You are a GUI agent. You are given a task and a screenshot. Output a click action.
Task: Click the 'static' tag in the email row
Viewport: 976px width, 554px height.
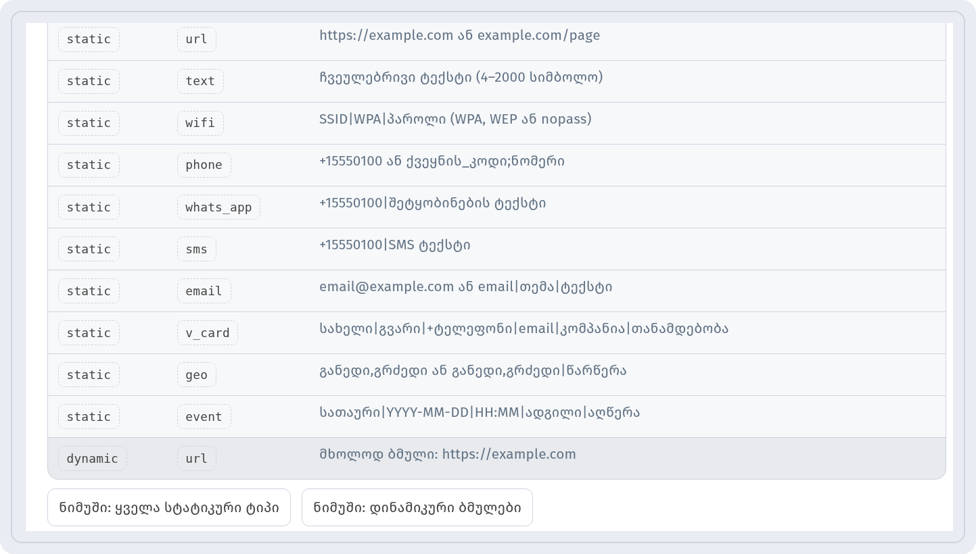click(x=89, y=291)
